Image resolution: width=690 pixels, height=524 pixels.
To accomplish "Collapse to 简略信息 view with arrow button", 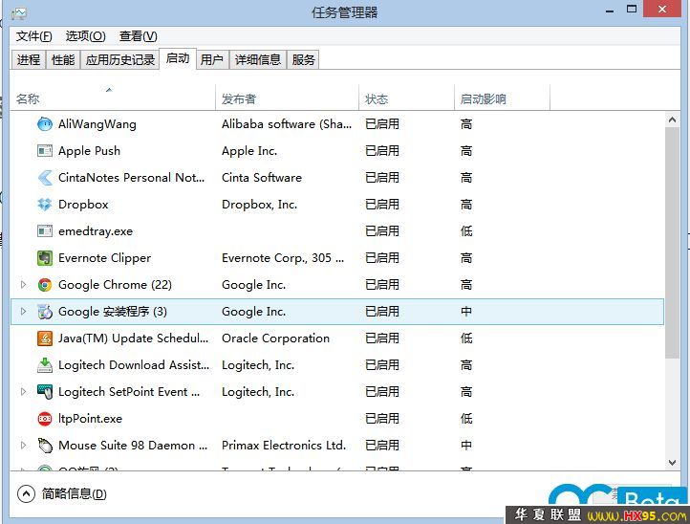I will [x=26, y=494].
